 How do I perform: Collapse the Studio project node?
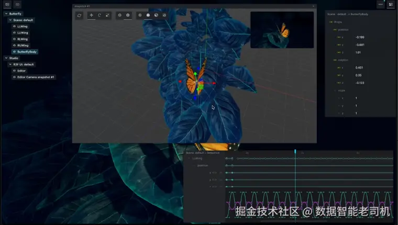coord(6,58)
